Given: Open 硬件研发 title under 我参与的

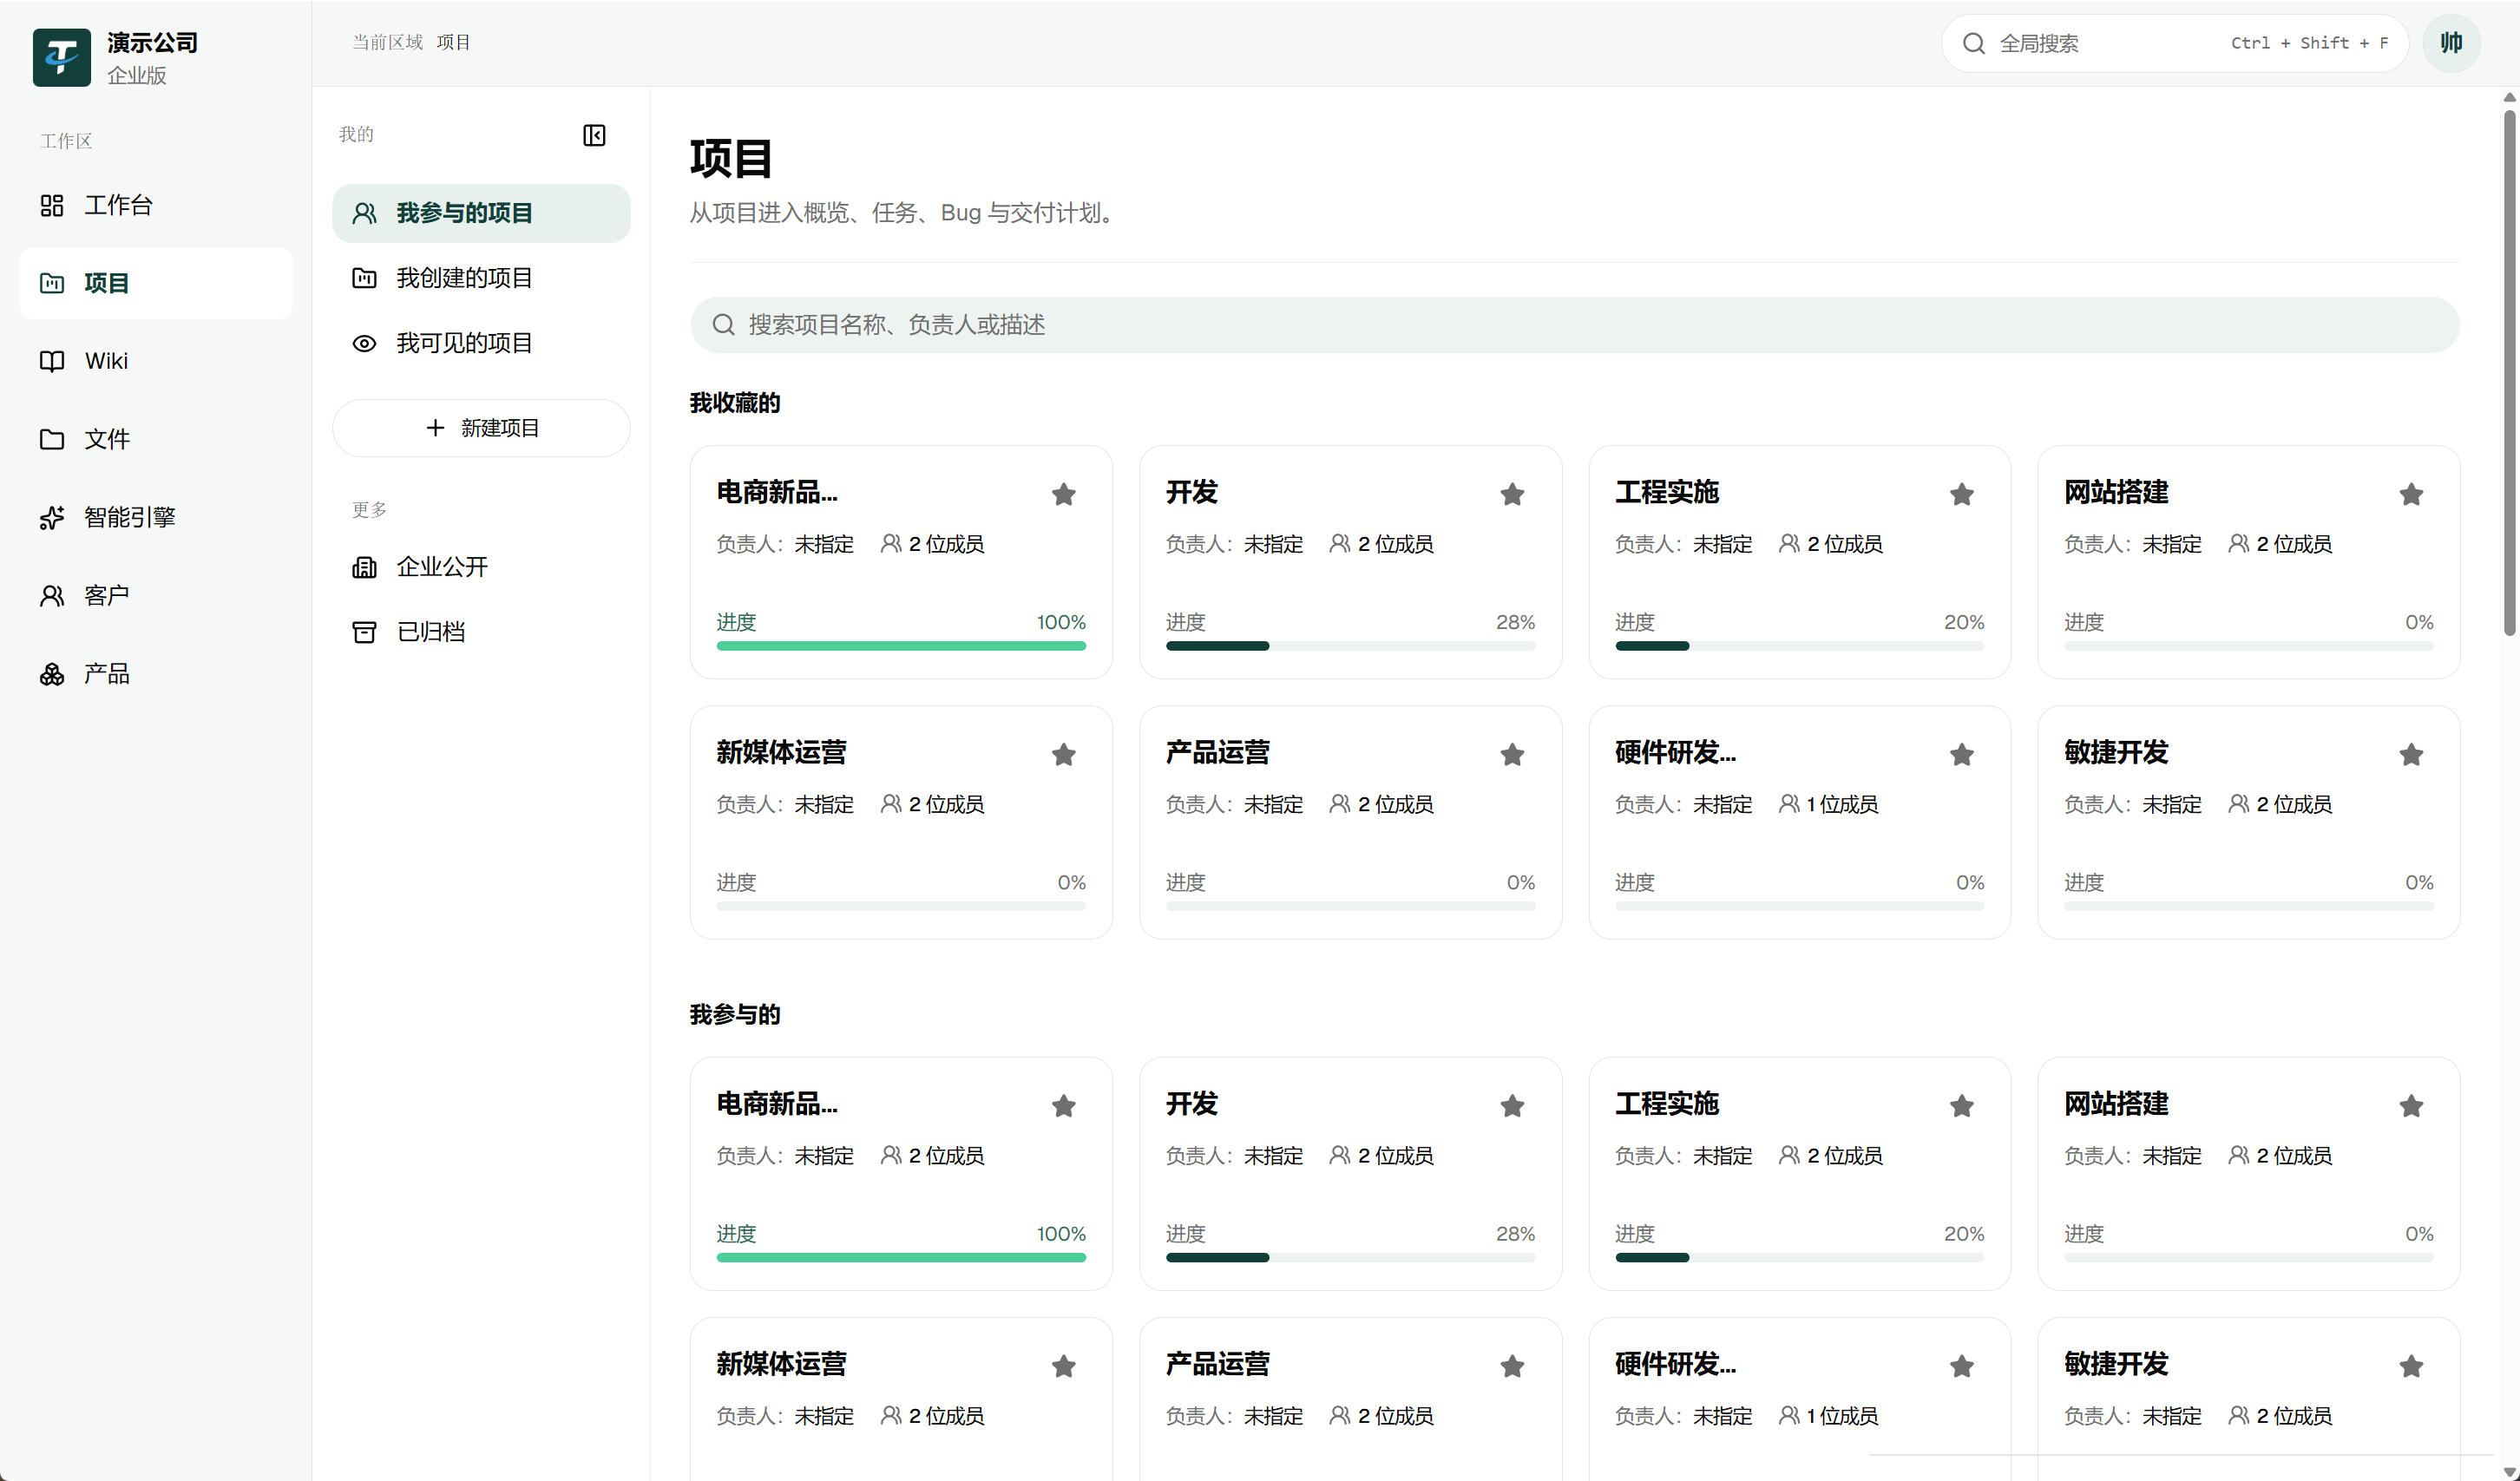Looking at the screenshot, I should point(1675,1364).
